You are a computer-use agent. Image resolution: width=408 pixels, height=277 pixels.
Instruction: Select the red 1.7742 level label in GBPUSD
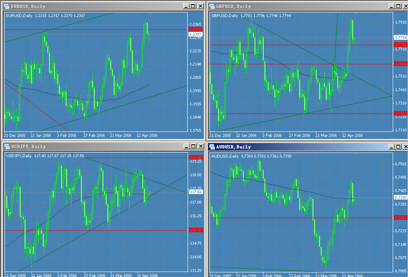coord(401,45)
